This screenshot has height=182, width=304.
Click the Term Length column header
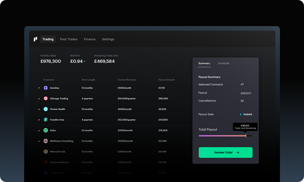(88, 80)
